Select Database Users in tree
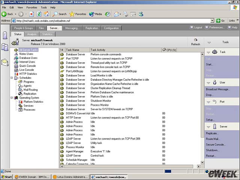240x180 pixels. [28, 58]
